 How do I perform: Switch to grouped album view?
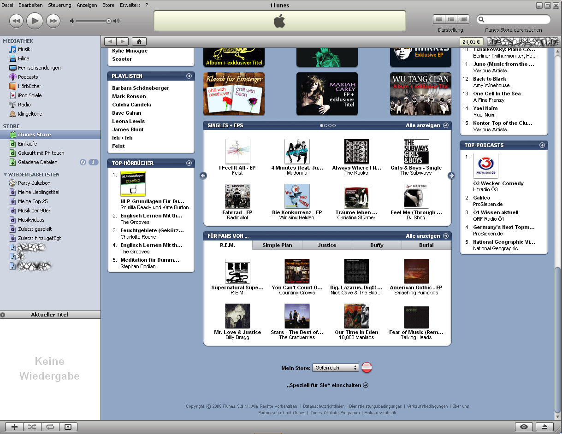point(451,19)
